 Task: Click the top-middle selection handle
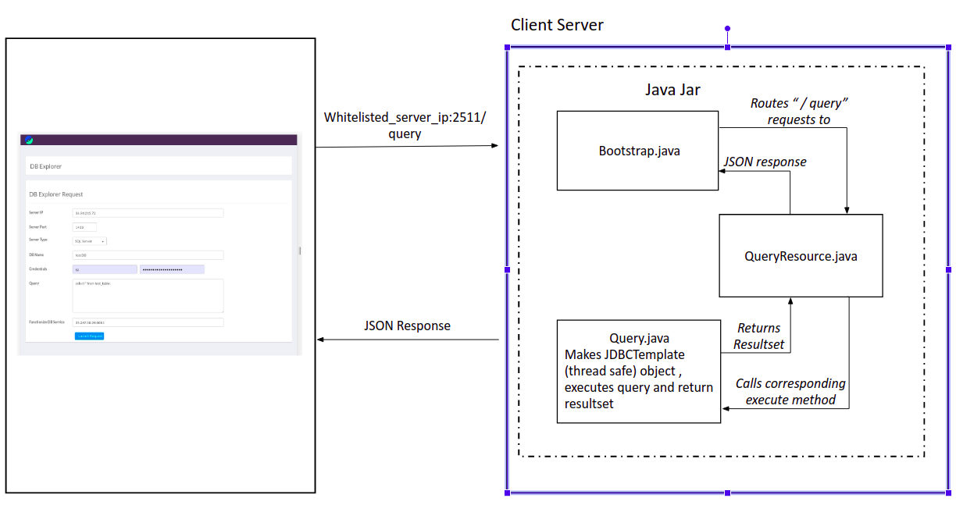727,48
